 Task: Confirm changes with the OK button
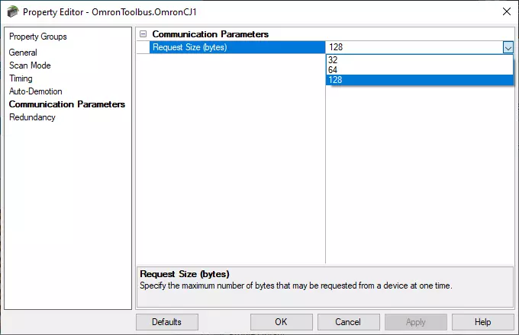[282, 322]
